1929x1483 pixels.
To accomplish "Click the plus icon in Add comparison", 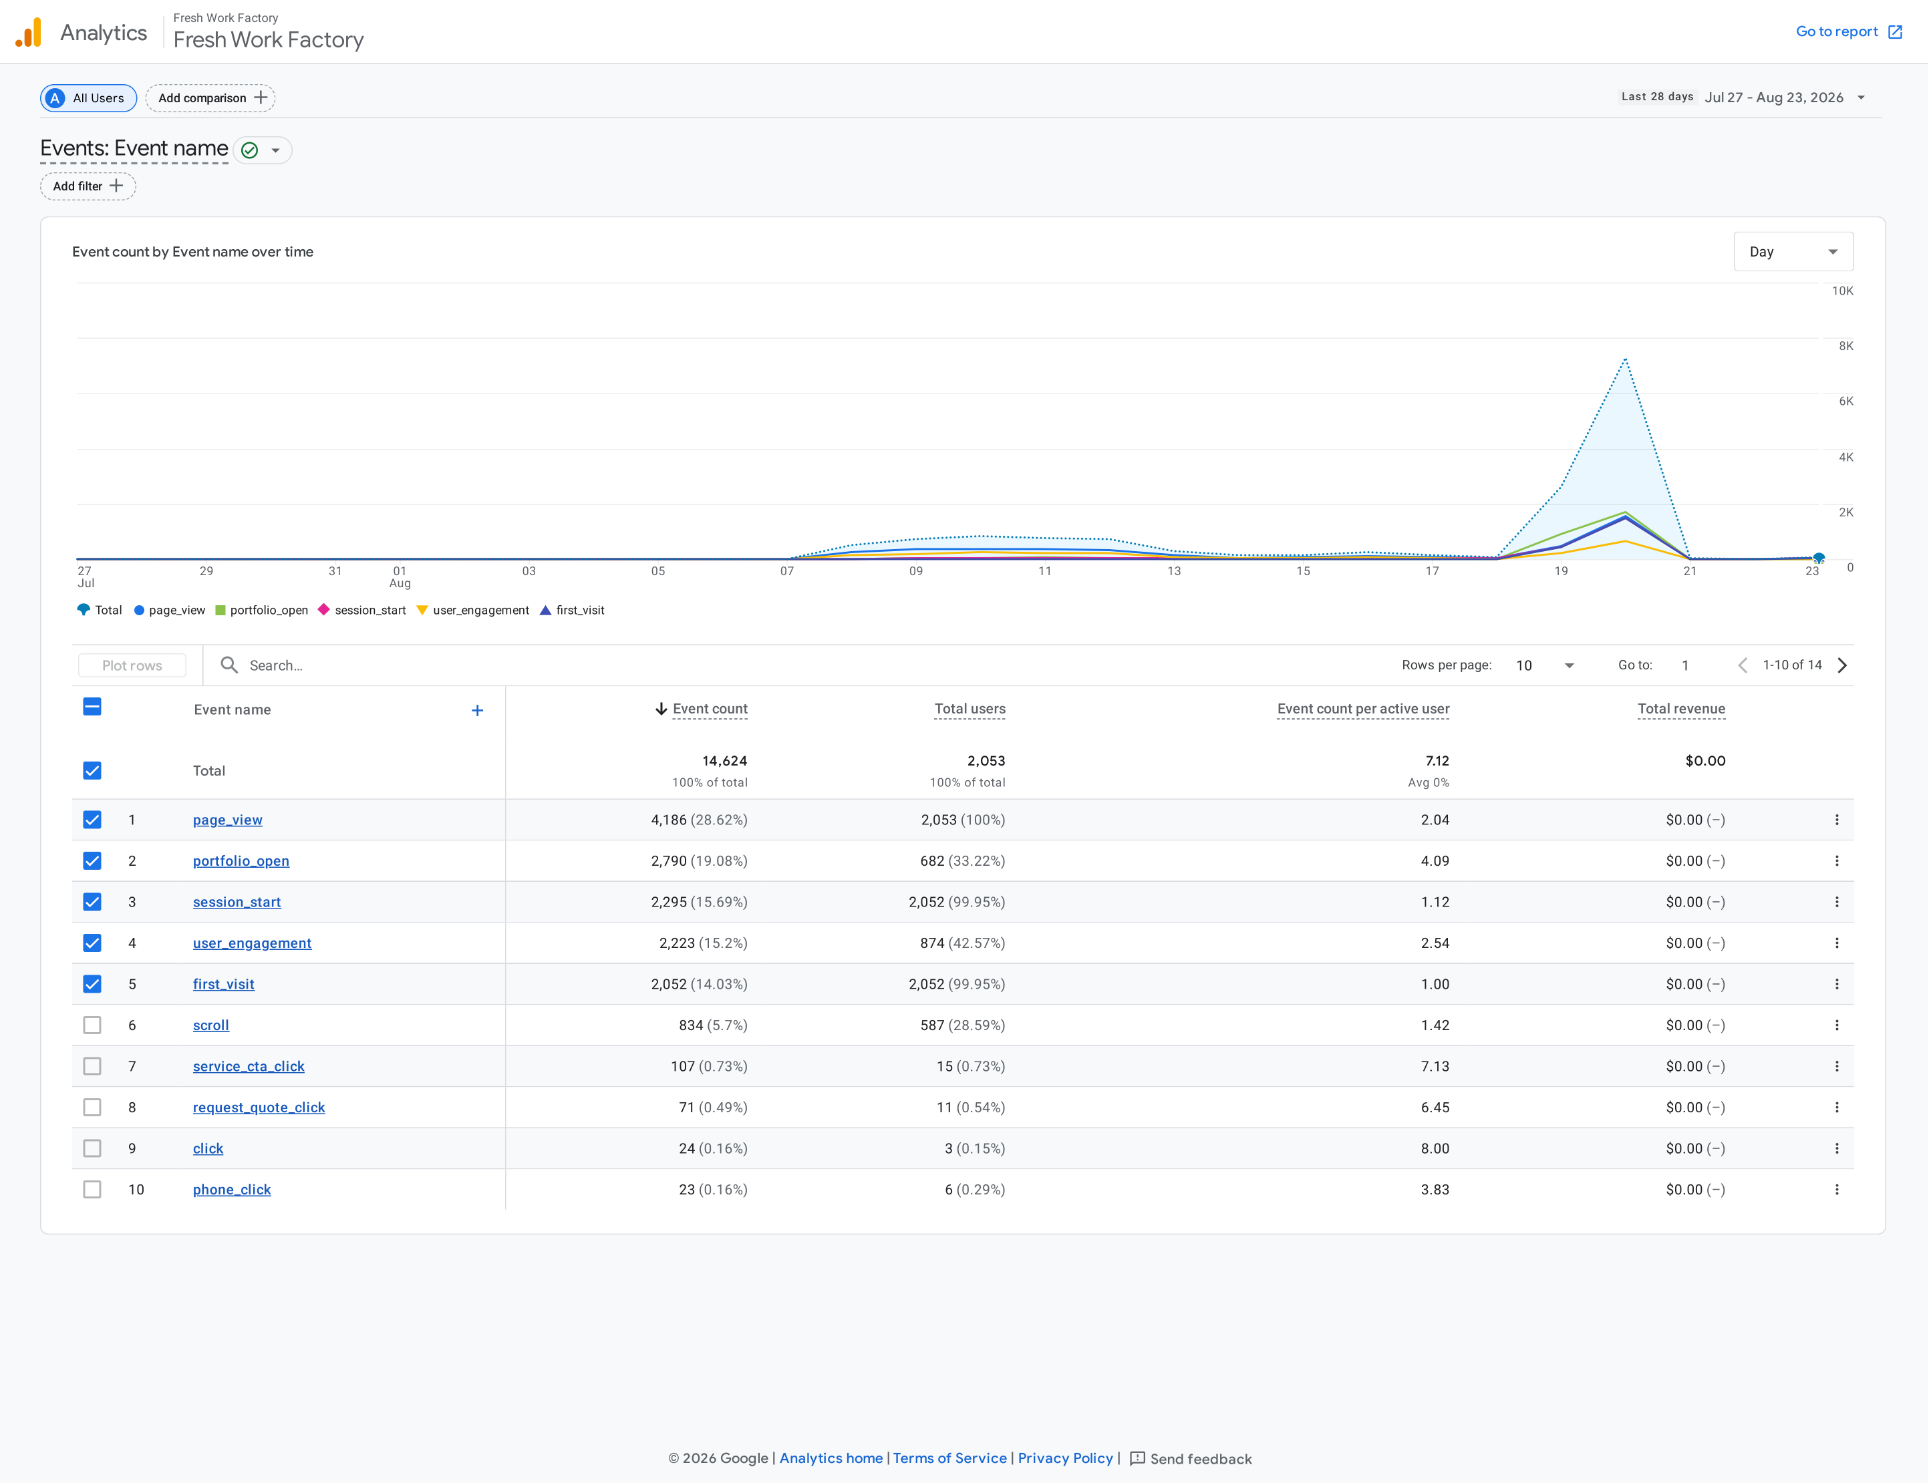I will (x=261, y=98).
